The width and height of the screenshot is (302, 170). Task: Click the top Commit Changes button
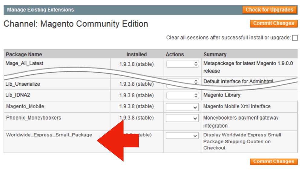(x=274, y=24)
